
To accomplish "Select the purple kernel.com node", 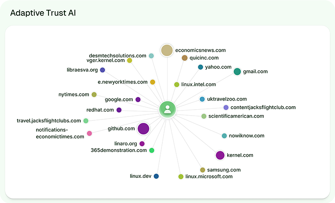I will [220, 155].
